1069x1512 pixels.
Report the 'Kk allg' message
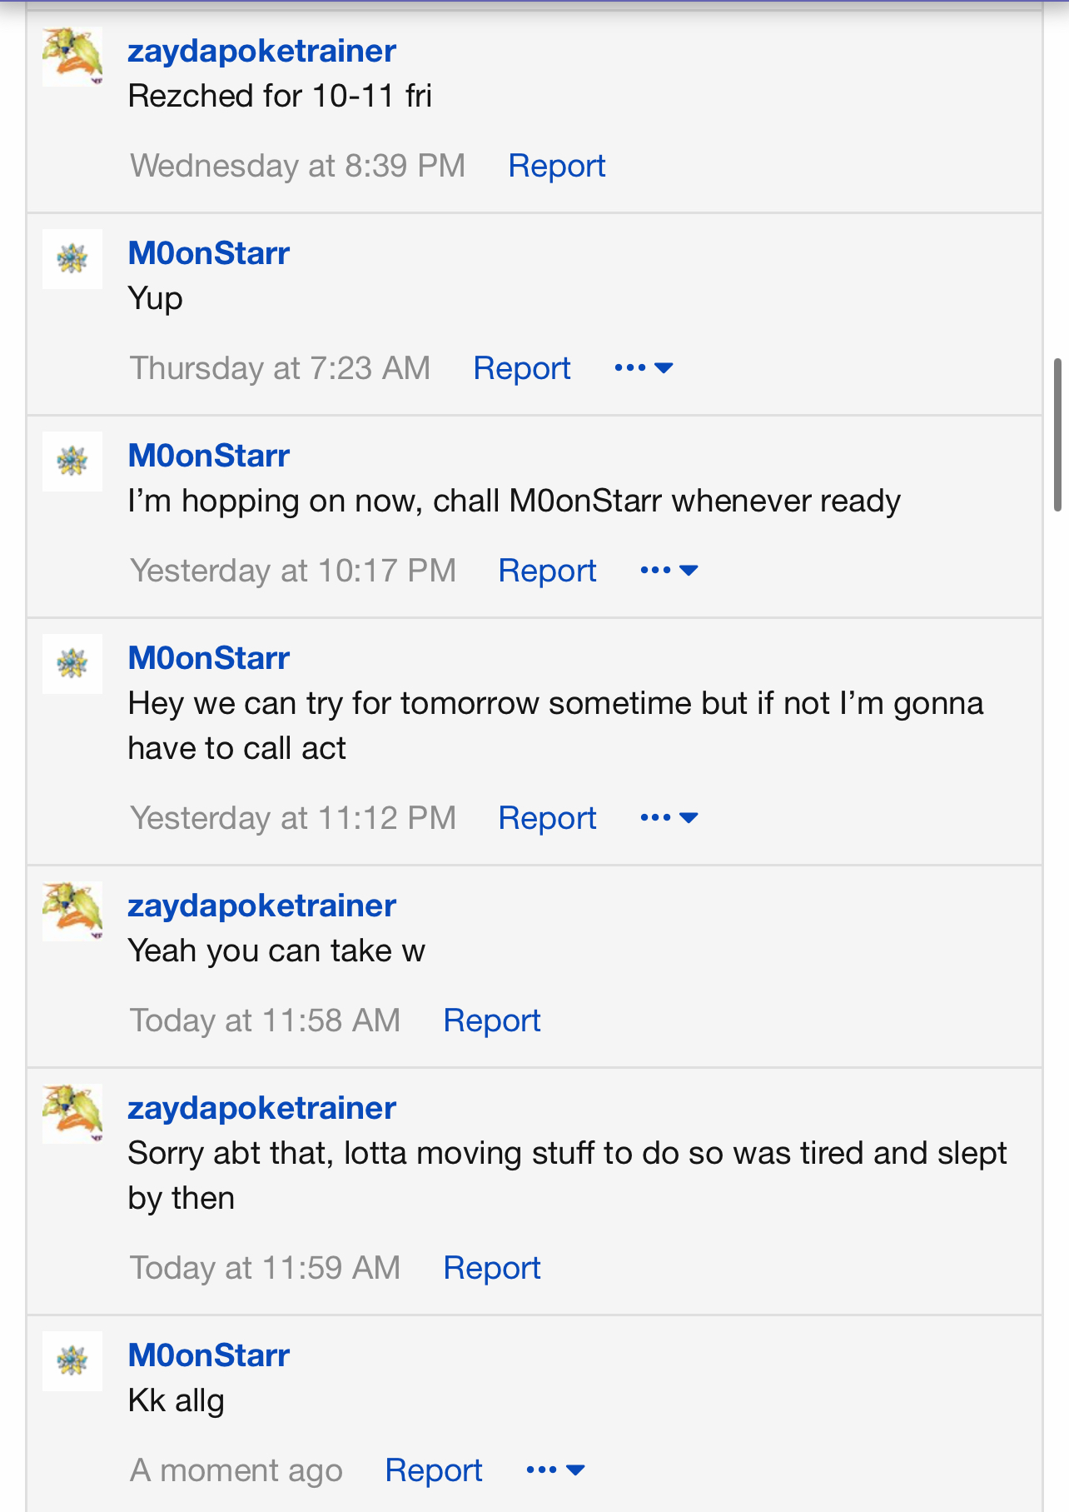433,1470
